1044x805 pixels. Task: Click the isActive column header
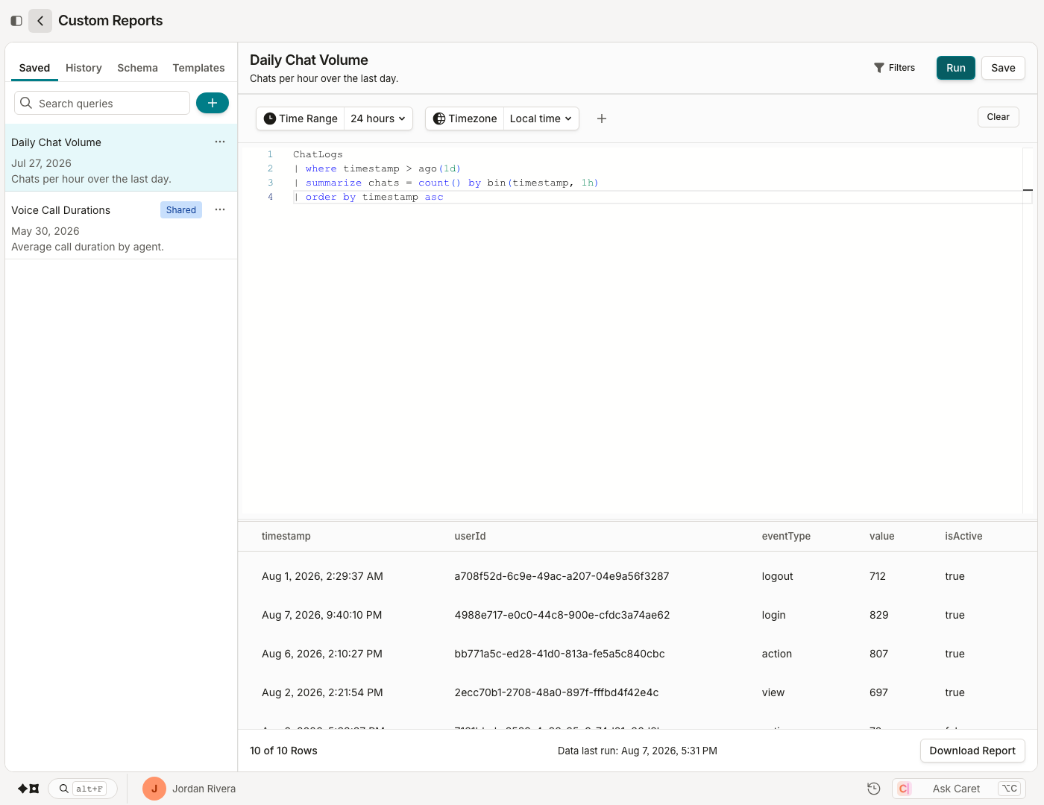[x=963, y=536]
